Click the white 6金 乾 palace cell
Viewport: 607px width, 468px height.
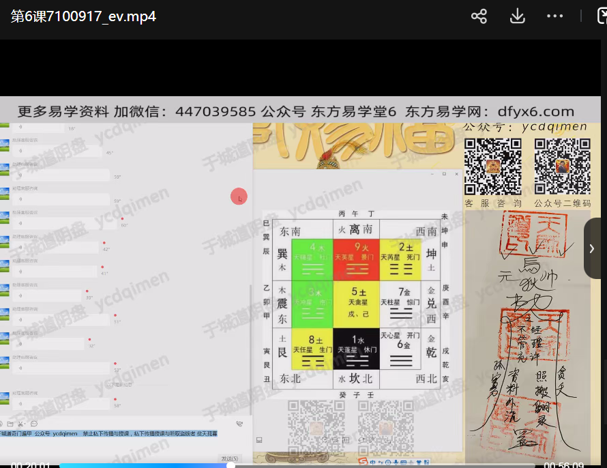tap(401, 349)
